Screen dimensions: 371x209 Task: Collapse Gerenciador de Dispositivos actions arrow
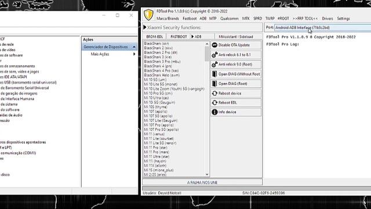[x=134, y=47]
